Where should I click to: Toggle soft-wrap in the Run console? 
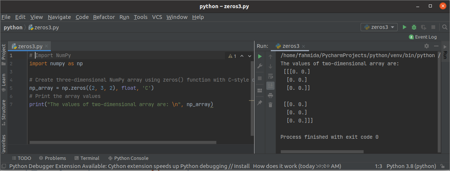click(270, 76)
